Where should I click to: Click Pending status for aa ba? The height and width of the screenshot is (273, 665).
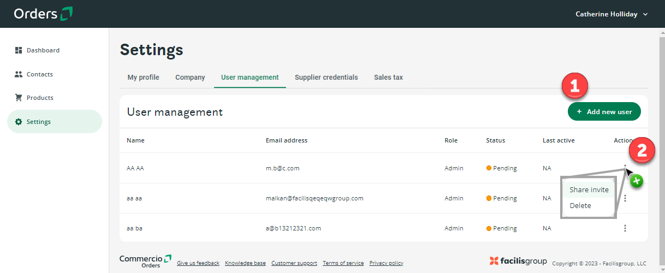coord(501,228)
